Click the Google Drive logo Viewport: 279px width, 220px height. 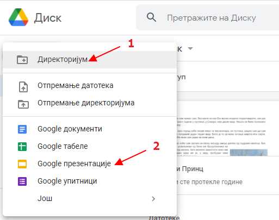18,17
